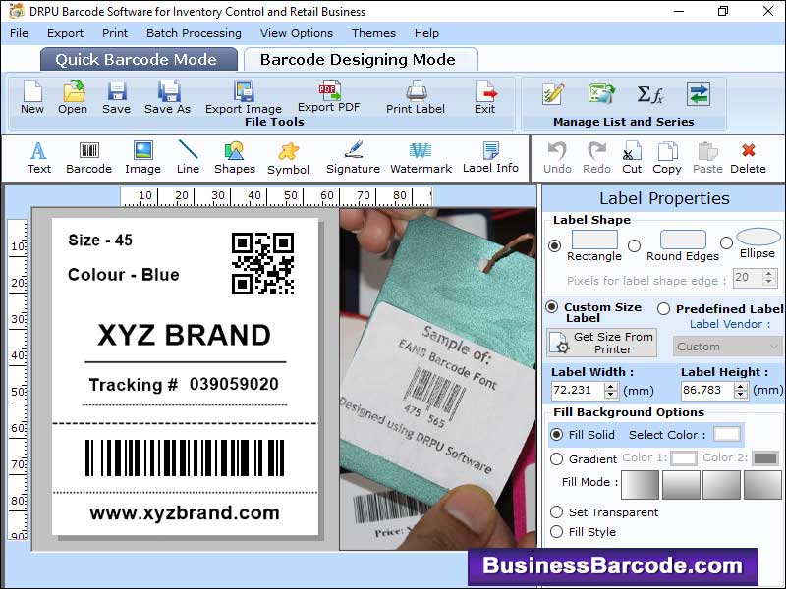Add a Watermark to the label
The height and width of the screenshot is (589, 786).
(421, 155)
